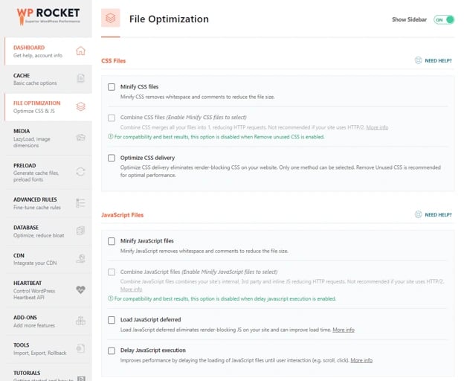
Task: Click the Database icon in sidebar
Action: click(80, 231)
